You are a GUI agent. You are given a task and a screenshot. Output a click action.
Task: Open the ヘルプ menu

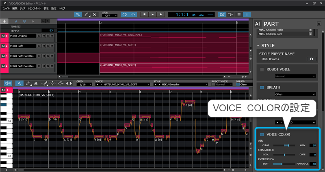(62, 8)
